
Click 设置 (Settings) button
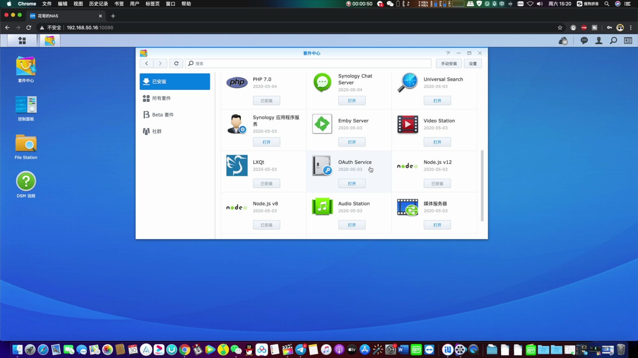[x=473, y=63]
